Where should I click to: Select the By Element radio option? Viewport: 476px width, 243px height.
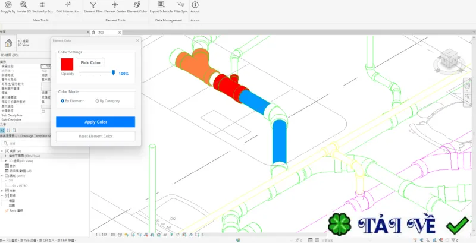[x=72, y=101]
